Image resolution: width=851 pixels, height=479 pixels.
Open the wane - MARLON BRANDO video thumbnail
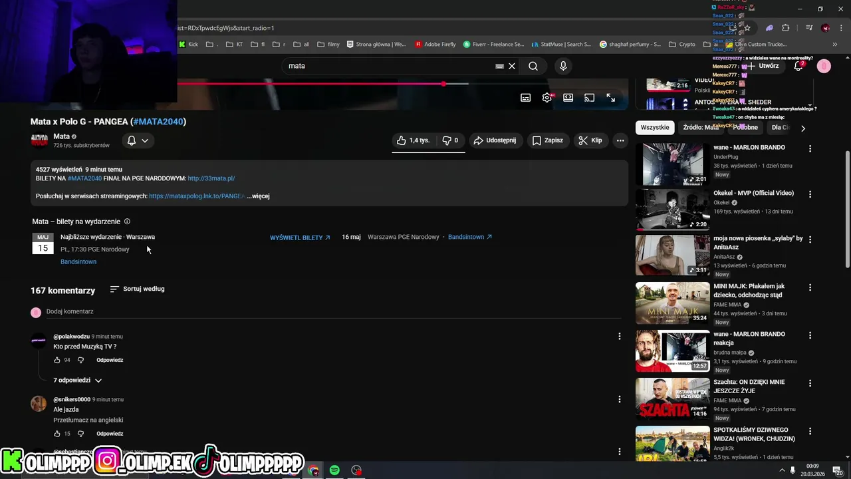pos(672,164)
